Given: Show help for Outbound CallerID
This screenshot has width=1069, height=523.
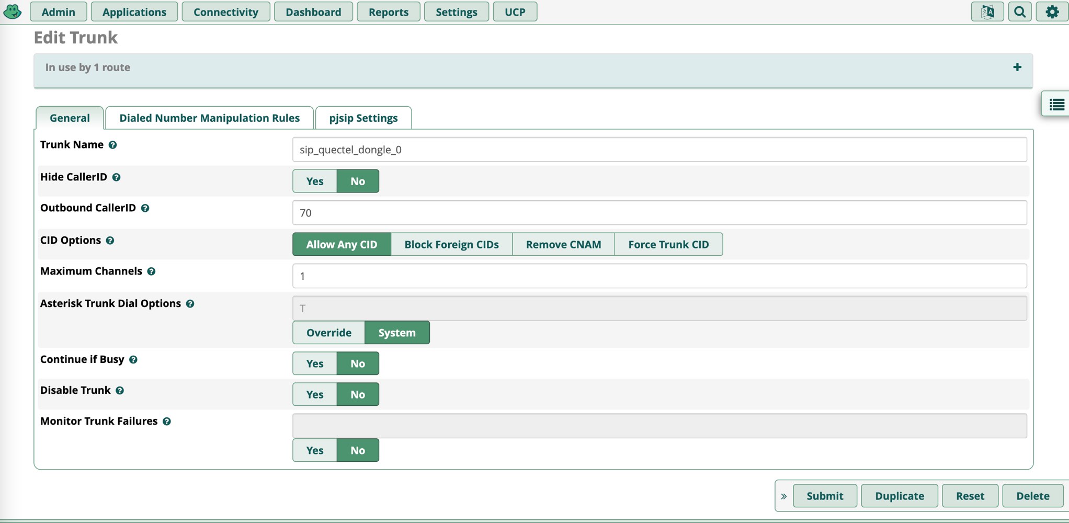Looking at the screenshot, I should [x=145, y=208].
